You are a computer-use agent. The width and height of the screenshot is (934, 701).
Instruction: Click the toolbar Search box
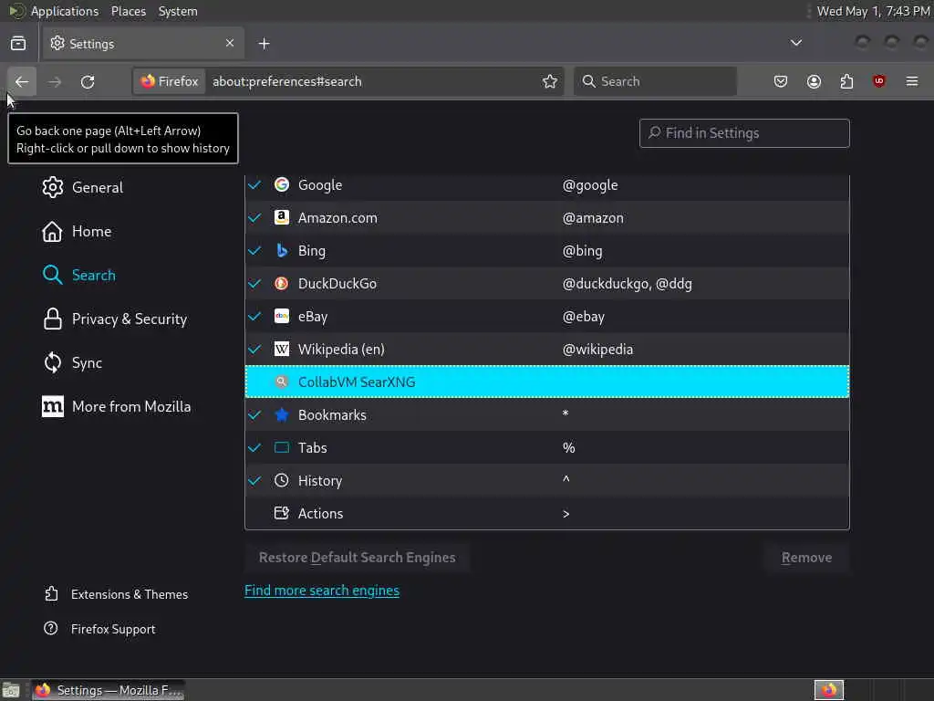[655, 81]
